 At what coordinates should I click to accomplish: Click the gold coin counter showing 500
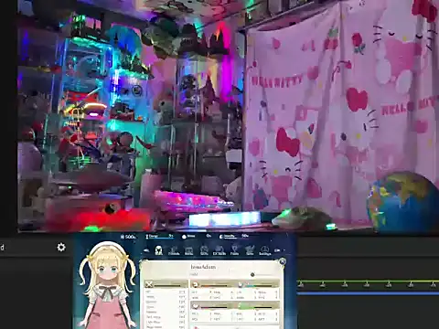pos(128,237)
